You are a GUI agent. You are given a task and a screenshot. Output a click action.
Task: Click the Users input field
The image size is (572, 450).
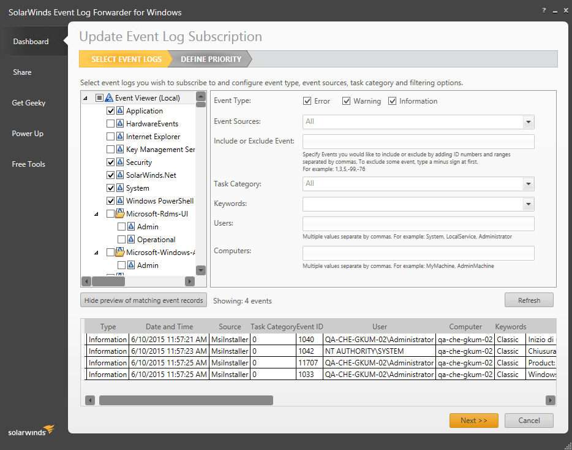point(418,224)
